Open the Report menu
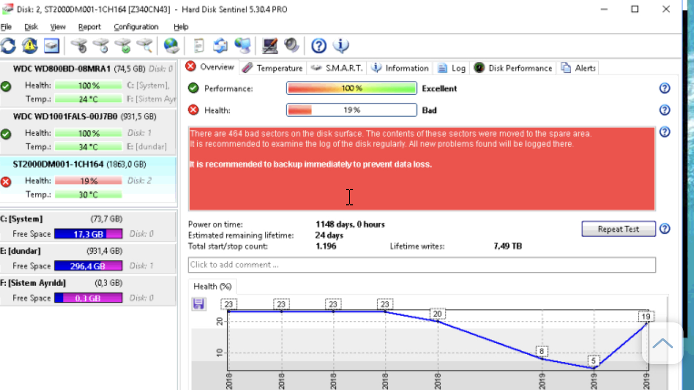694x390 pixels. coord(89,27)
